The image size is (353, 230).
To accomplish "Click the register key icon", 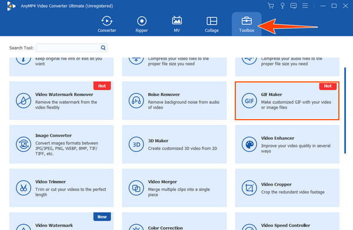I will point(282,6).
